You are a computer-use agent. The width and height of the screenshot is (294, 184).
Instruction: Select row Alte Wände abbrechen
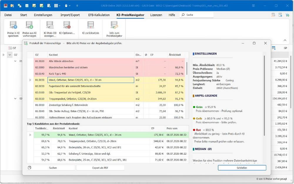(109, 61)
